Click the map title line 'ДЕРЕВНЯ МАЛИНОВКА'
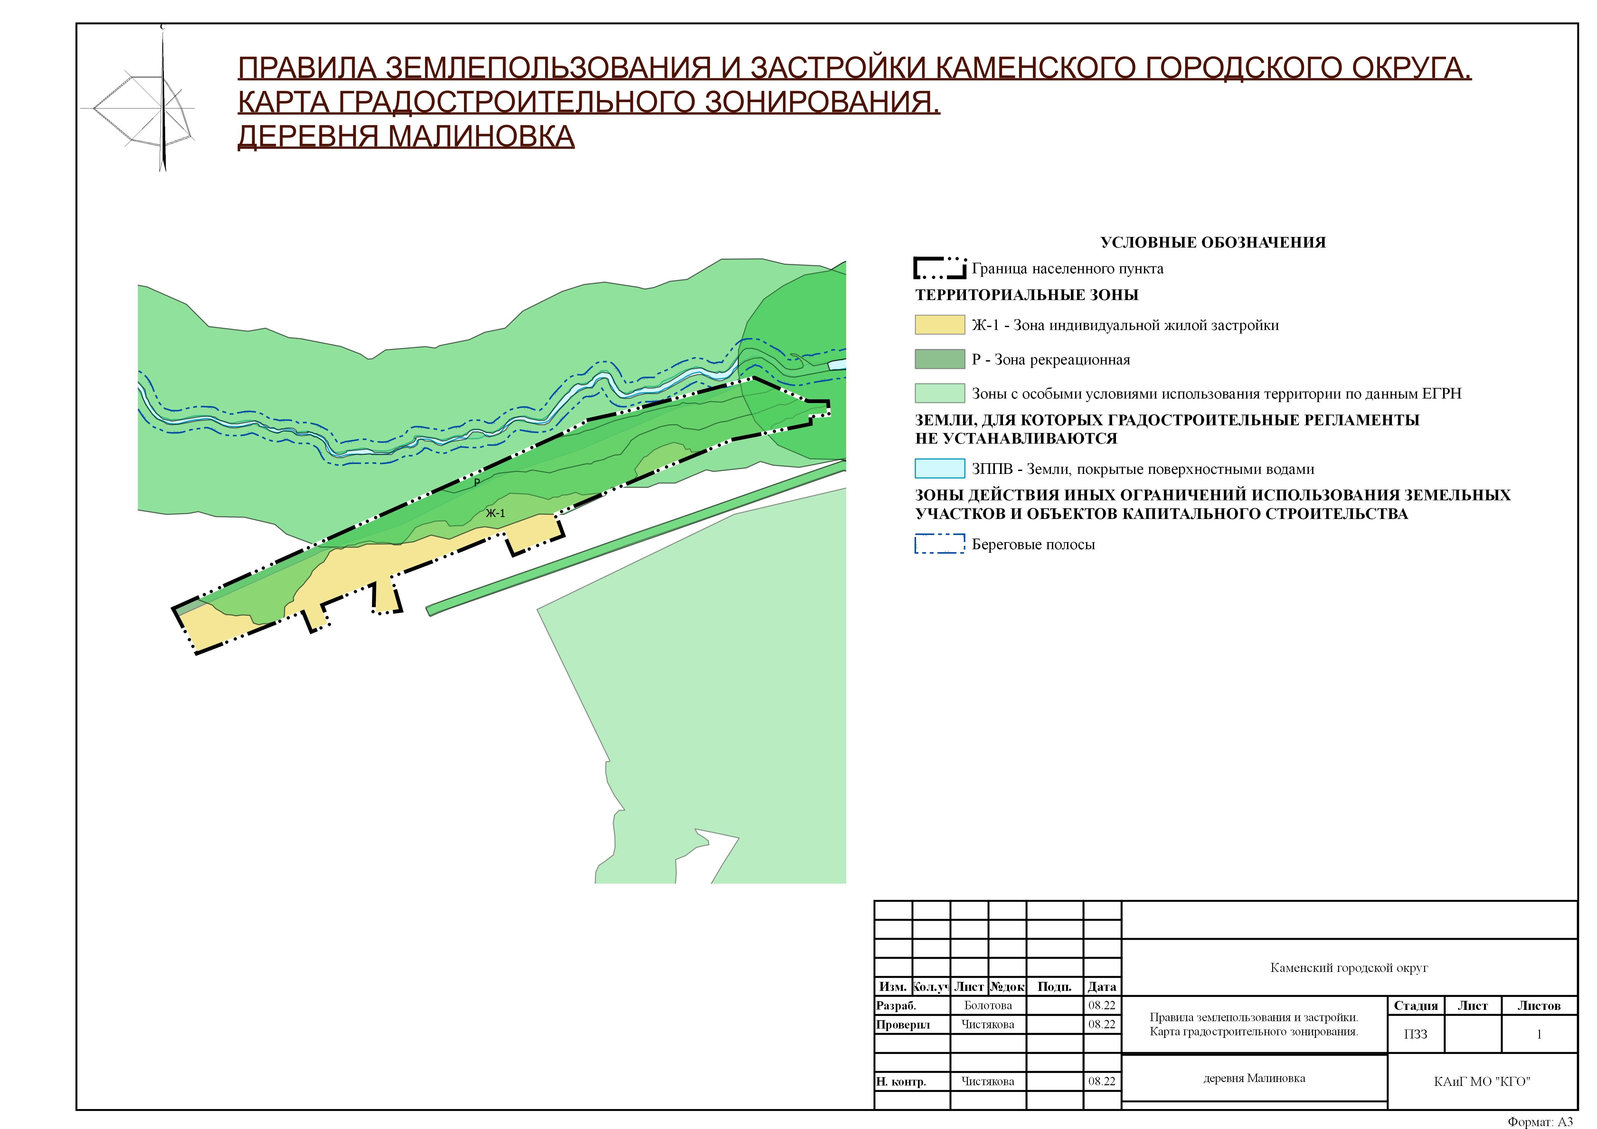The width and height of the screenshot is (1597, 1129). (x=406, y=136)
